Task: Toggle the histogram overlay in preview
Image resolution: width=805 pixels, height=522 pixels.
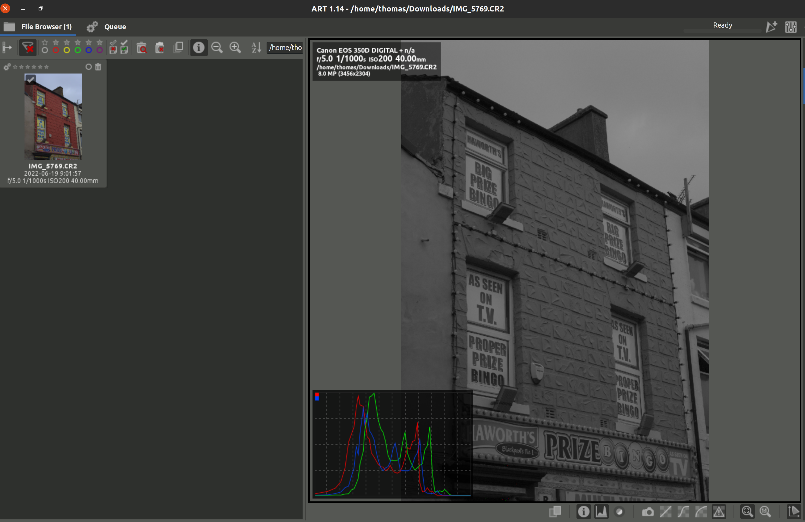Action: 601,512
